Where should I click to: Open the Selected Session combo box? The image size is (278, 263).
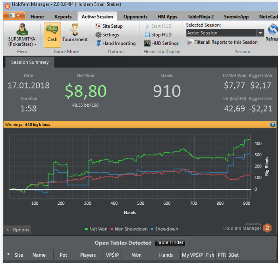tap(225, 33)
